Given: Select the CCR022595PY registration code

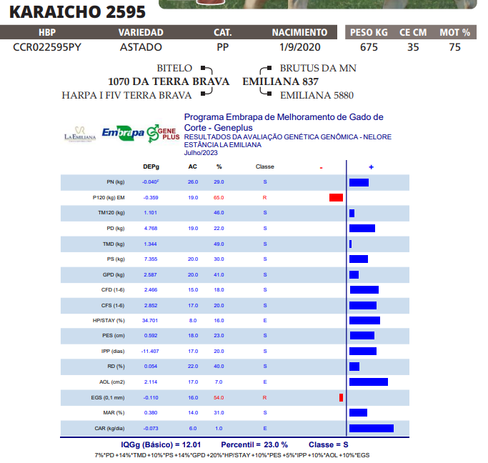Looking at the screenshot, I should 47,47.
